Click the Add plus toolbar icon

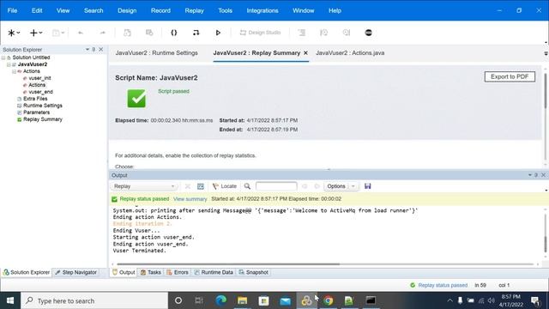click(x=33, y=33)
